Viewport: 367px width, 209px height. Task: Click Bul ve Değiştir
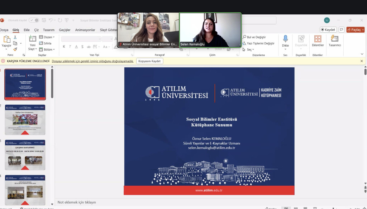click(x=256, y=37)
